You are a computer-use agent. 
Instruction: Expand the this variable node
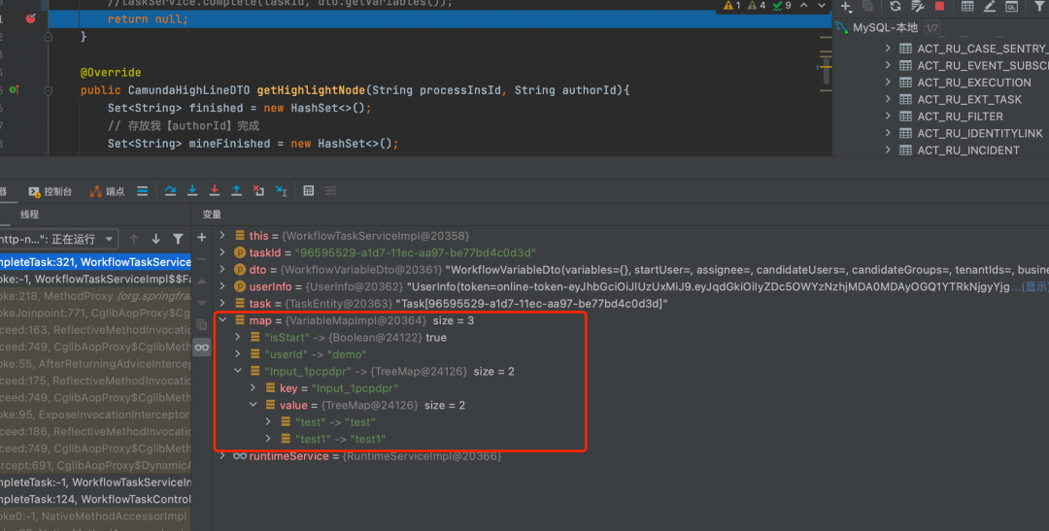pyautogui.click(x=222, y=235)
